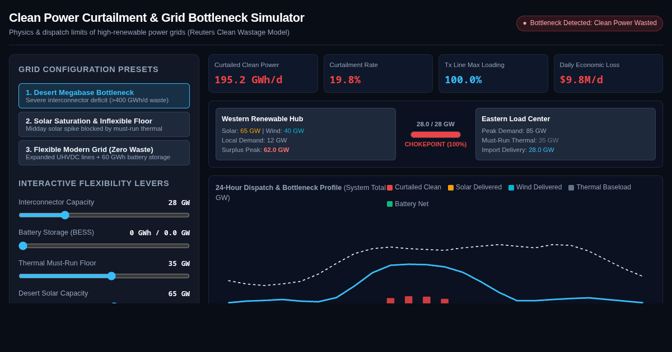Click the Battery Net legend swatch
Screen dimensions: 672x352
pyautogui.click(x=390, y=204)
